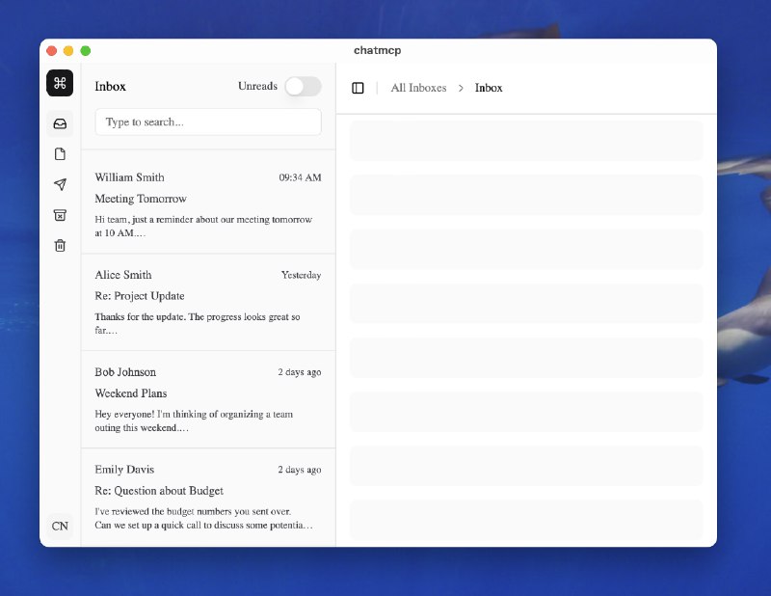Click preview 'I've reviewed the budget numbers'
Image resolution: width=771 pixels, height=596 pixels.
203,518
